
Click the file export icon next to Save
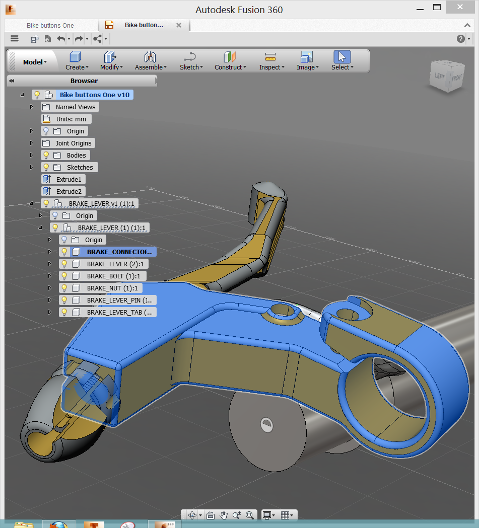click(x=48, y=39)
